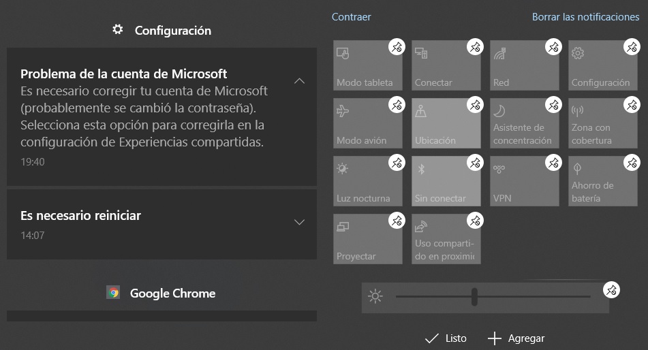This screenshot has width=648, height=350.
Task: Click Borrar las notificaciones link
Action: coord(585,17)
